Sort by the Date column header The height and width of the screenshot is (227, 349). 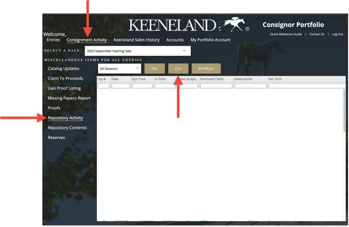[120, 79]
